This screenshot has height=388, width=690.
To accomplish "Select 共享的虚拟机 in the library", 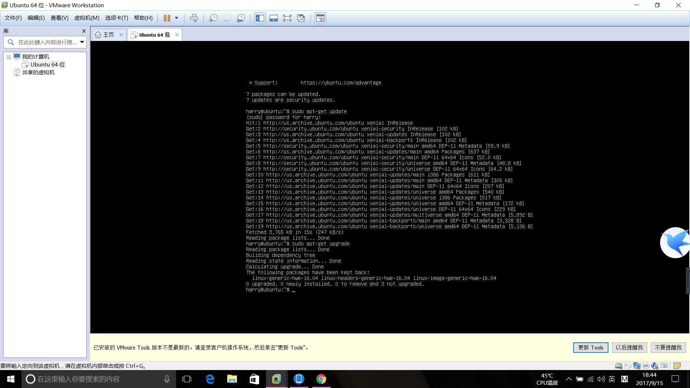I will 38,72.
